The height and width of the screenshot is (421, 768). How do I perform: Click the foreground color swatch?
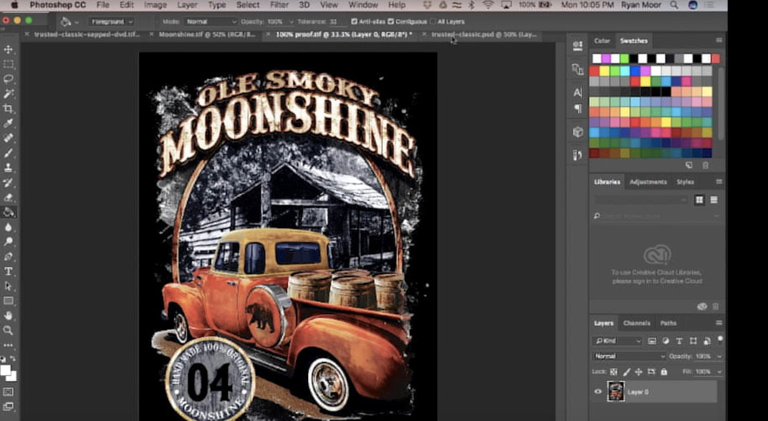[x=5, y=370]
